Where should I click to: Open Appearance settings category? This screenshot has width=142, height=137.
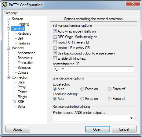point(26,53)
